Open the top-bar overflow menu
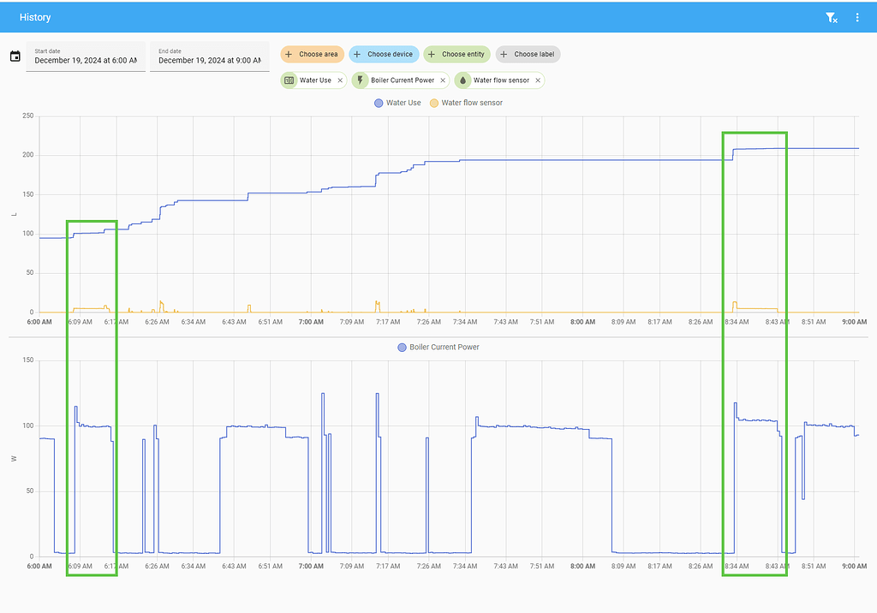877x613 pixels. tap(859, 17)
